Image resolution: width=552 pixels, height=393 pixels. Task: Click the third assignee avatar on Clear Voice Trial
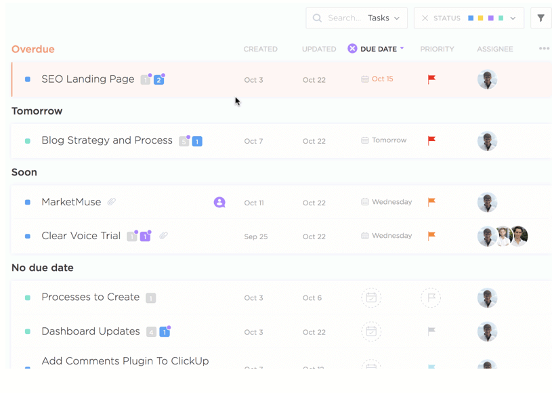click(x=519, y=236)
